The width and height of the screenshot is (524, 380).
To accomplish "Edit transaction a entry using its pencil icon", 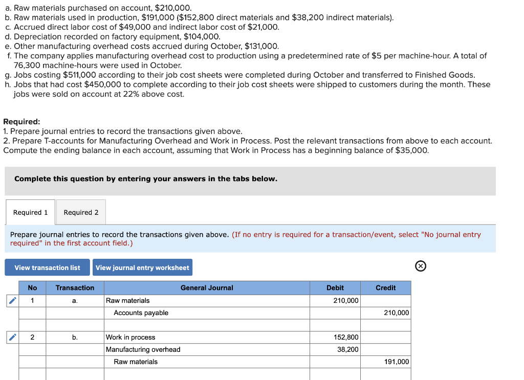I will coord(11,301).
